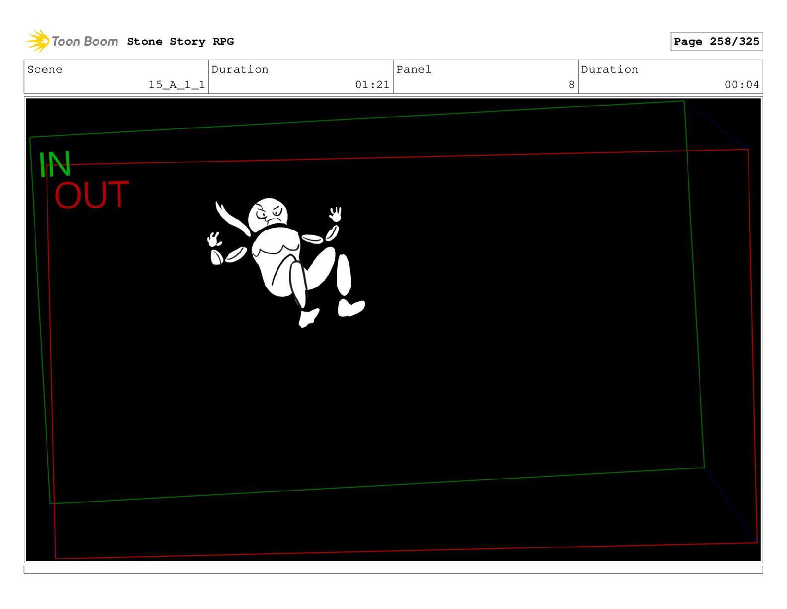Click the red 'OUT' camera label
The width and height of the screenshot is (787, 609).
click(92, 195)
